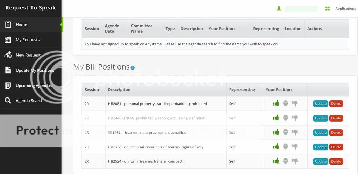The width and height of the screenshot is (358, 174).
Task: Click the Update My Positions document icon
Action: click(x=8, y=70)
